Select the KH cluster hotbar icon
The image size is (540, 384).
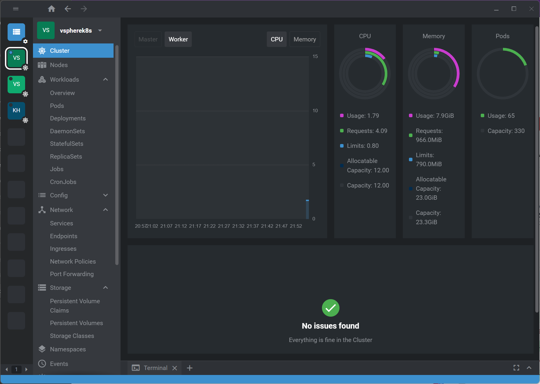coord(16,111)
